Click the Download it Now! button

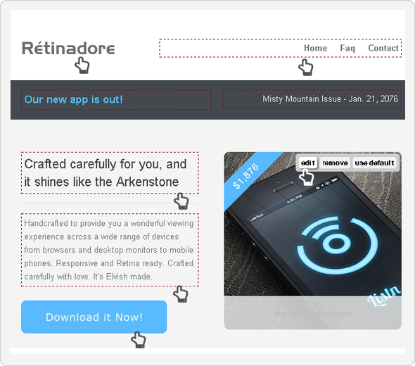[x=94, y=317]
